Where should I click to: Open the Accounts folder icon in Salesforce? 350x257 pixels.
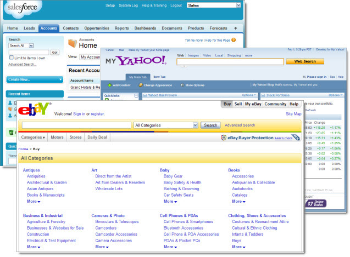click(73, 43)
